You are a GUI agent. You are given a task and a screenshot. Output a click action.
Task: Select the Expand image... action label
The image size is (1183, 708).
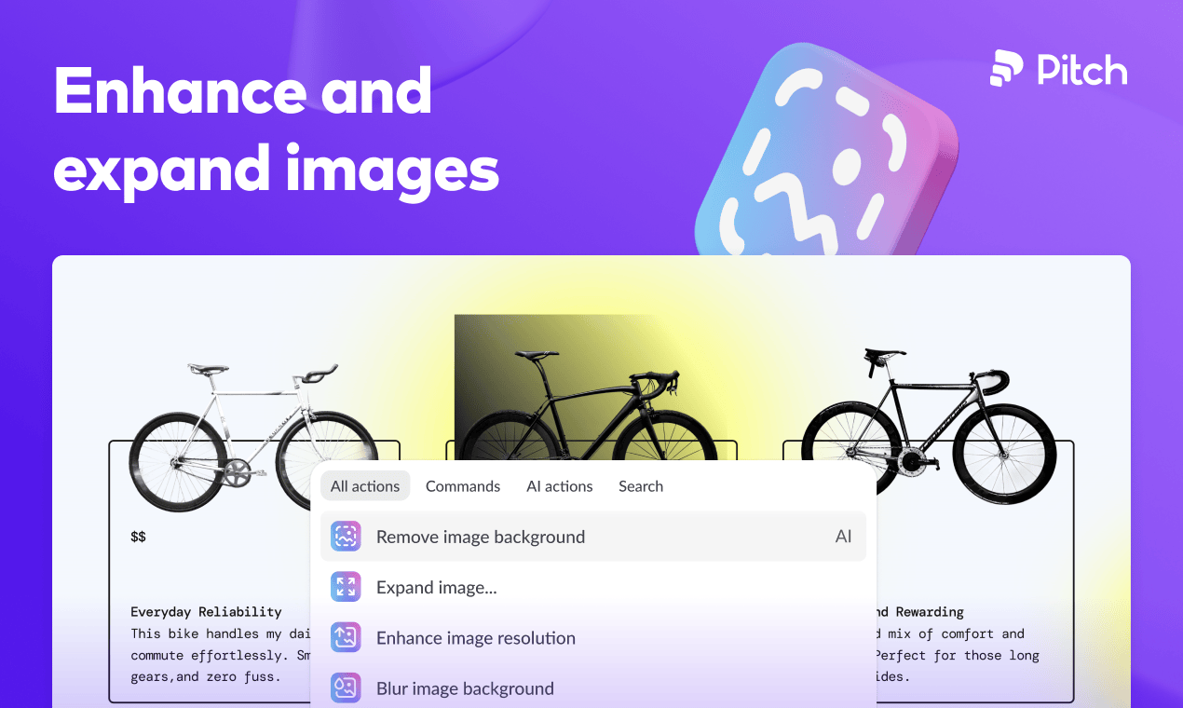tap(436, 588)
